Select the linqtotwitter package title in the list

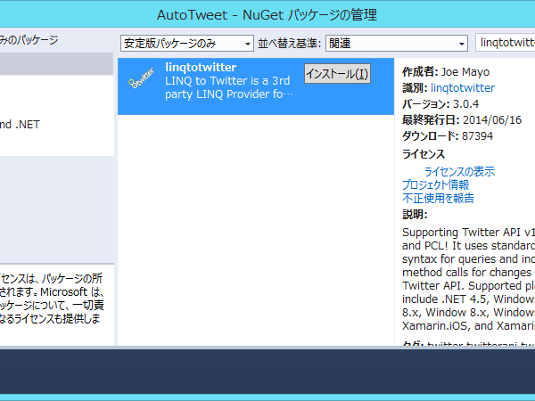pos(201,67)
